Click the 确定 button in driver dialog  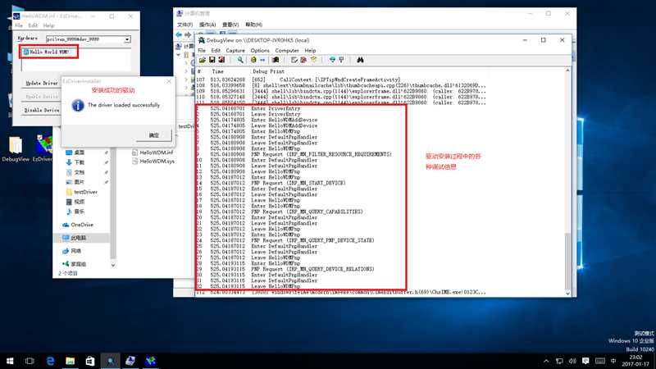[x=153, y=135]
